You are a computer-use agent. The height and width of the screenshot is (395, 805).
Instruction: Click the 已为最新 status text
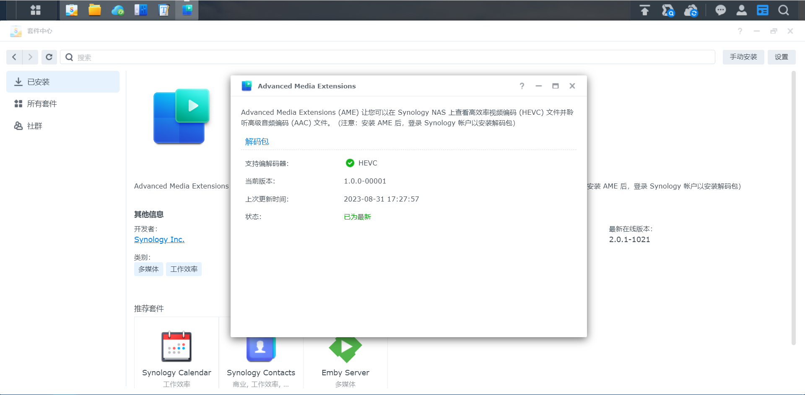pos(358,217)
